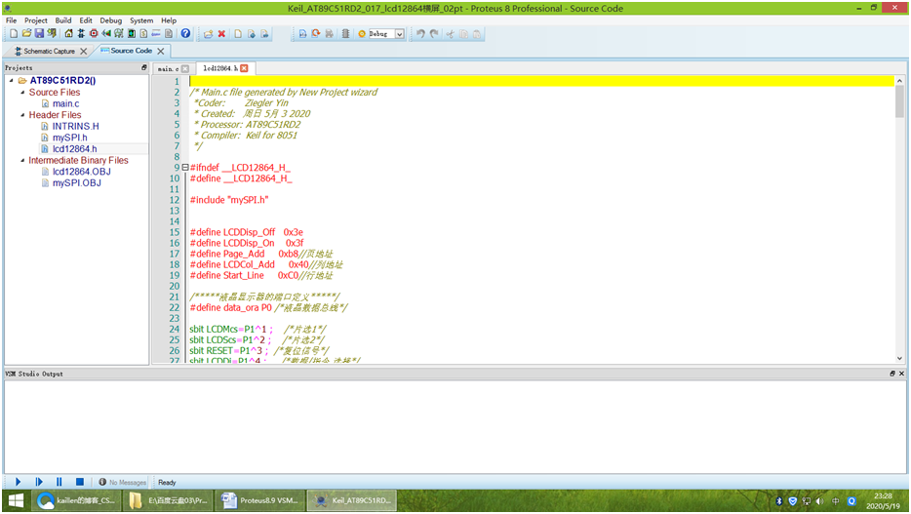The width and height of the screenshot is (911, 514).
Task: Open the Project menu
Action: (36, 20)
